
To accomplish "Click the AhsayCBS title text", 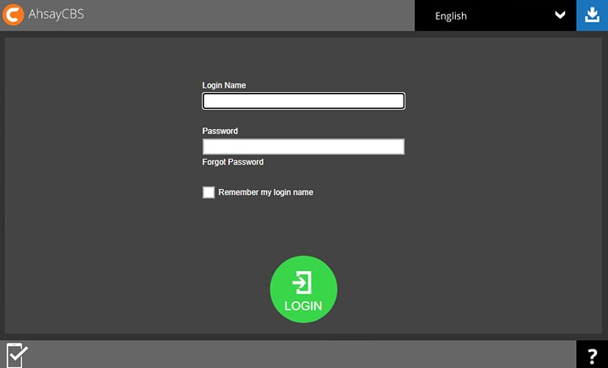I will pyautogui.click(x=56, y=15).
